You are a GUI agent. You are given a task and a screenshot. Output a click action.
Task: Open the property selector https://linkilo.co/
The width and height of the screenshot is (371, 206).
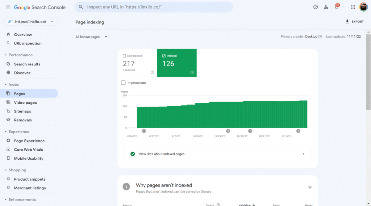pos(31,21)
